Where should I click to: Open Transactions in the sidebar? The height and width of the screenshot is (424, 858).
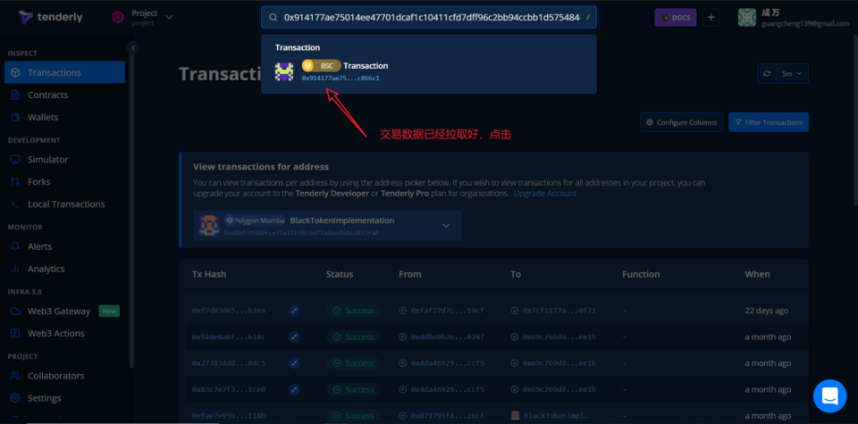coord(64,72)
